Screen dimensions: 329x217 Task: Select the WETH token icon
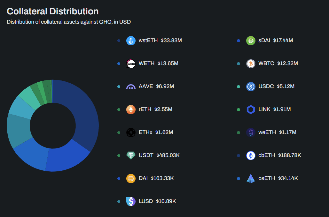pyautogui.click(x=131, y=64)
